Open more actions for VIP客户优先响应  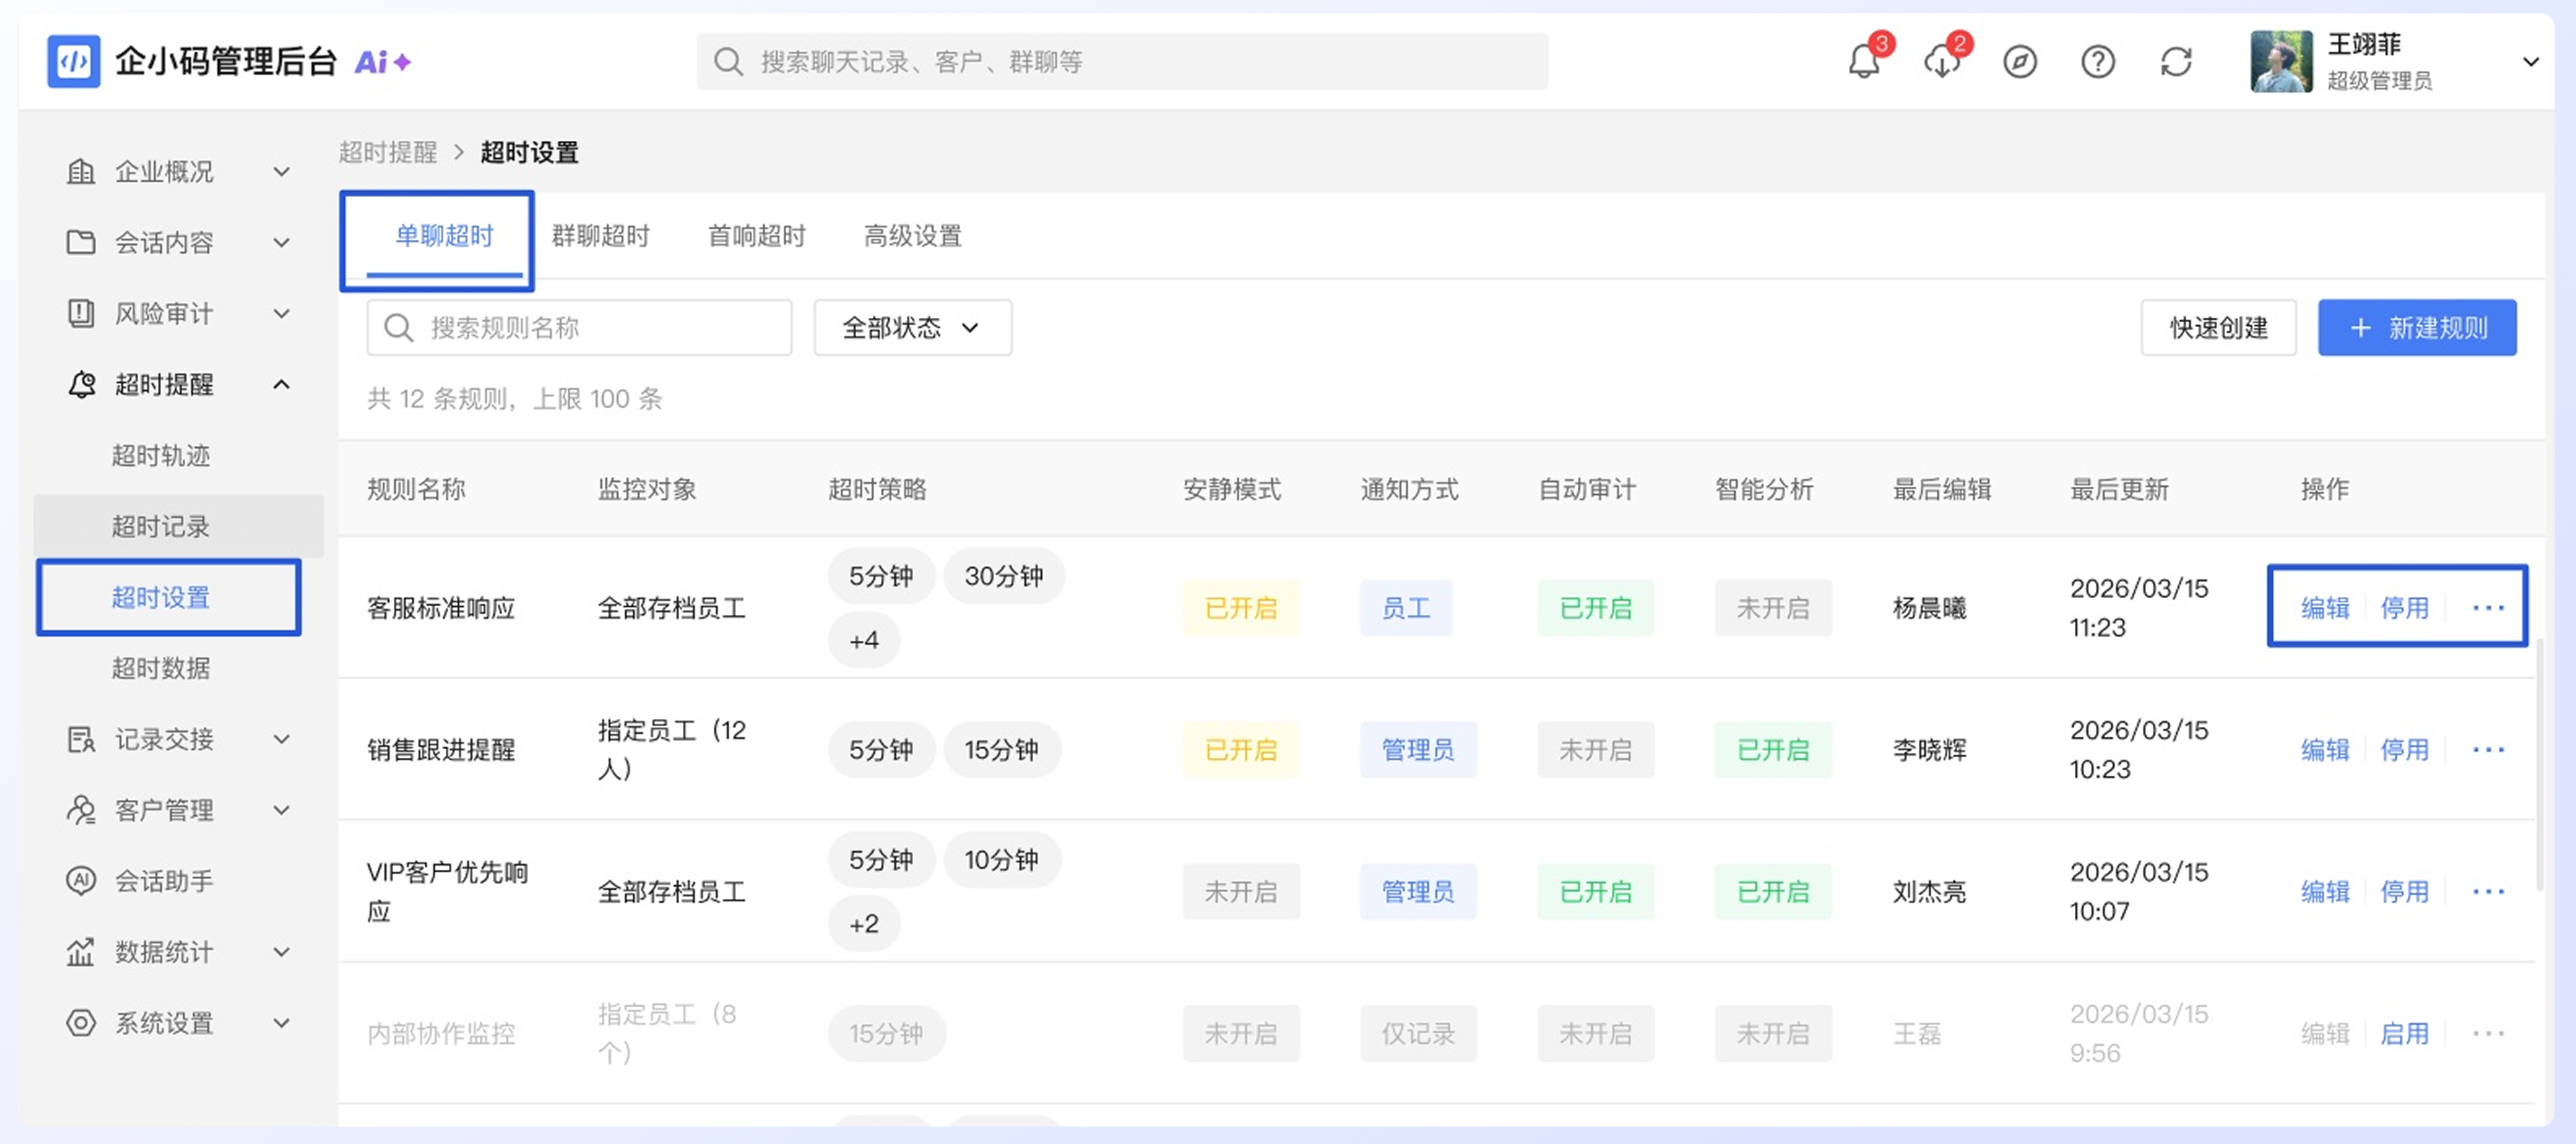(2487, 891)
